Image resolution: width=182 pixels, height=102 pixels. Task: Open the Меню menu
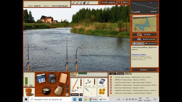(x=125, y=2)
